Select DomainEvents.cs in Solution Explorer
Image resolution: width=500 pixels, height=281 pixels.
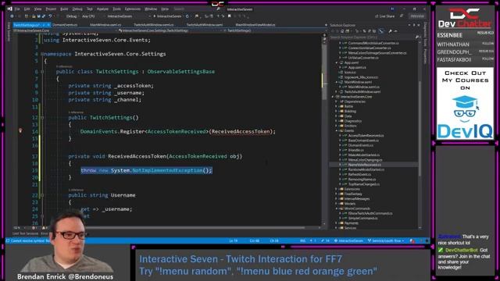click(361, 145)
